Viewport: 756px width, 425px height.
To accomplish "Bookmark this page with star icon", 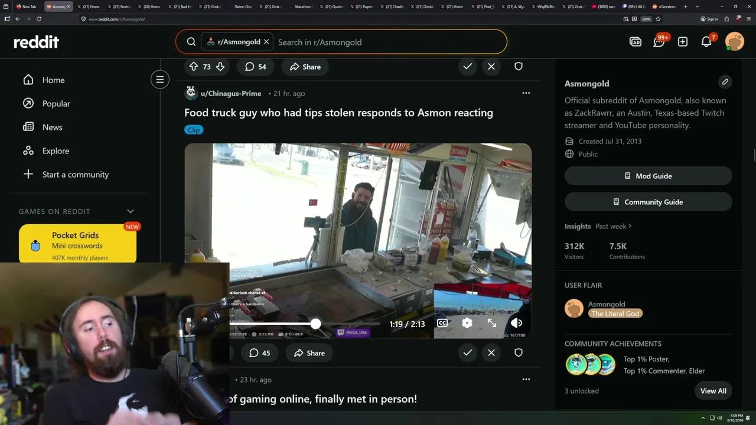I will [658, 19].
